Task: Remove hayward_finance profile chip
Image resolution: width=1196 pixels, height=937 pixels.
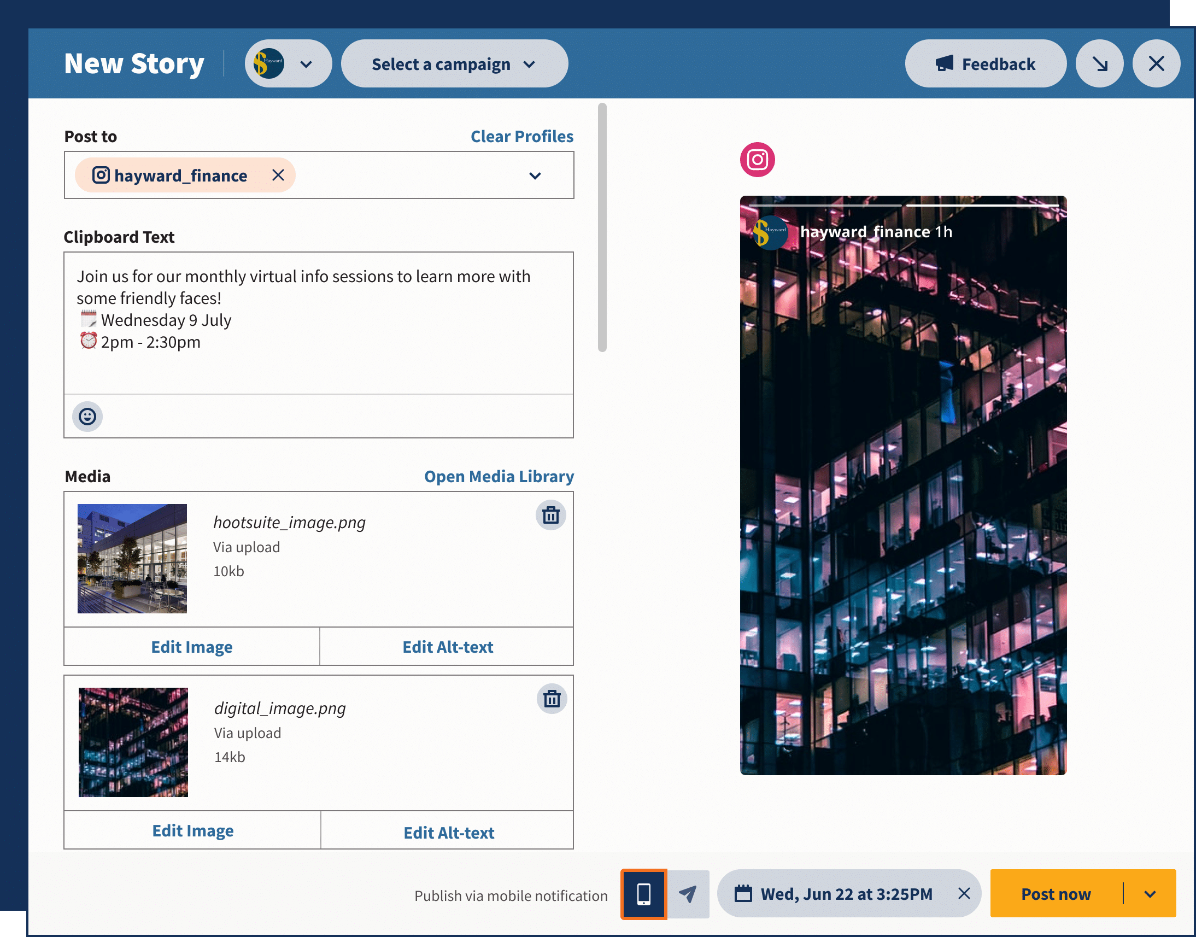Action: click(278, 175)
